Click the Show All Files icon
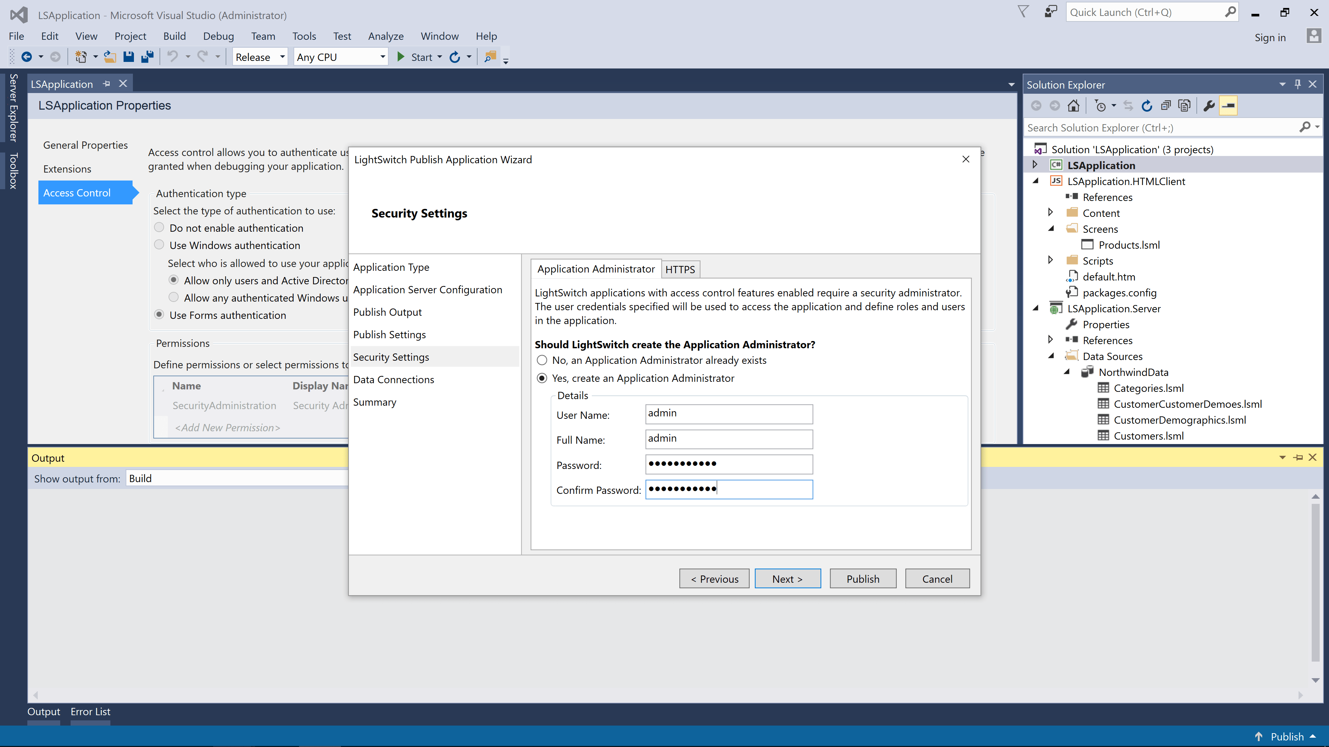1329x747 pixels. click(1185, 106)
